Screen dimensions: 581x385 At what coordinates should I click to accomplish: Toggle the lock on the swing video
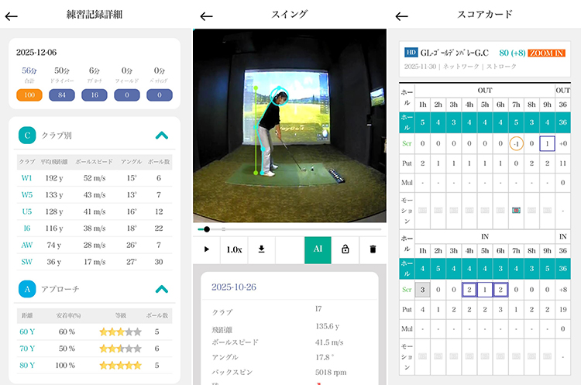346,249
